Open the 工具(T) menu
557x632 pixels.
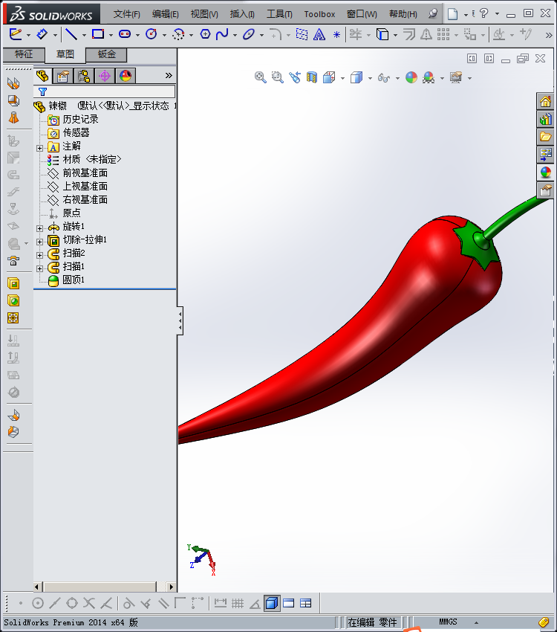click(x=280, y=14)
